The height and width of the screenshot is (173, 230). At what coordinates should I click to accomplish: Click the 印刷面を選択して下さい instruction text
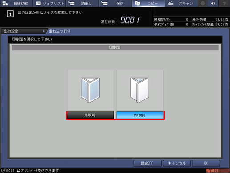pos(32,39)
